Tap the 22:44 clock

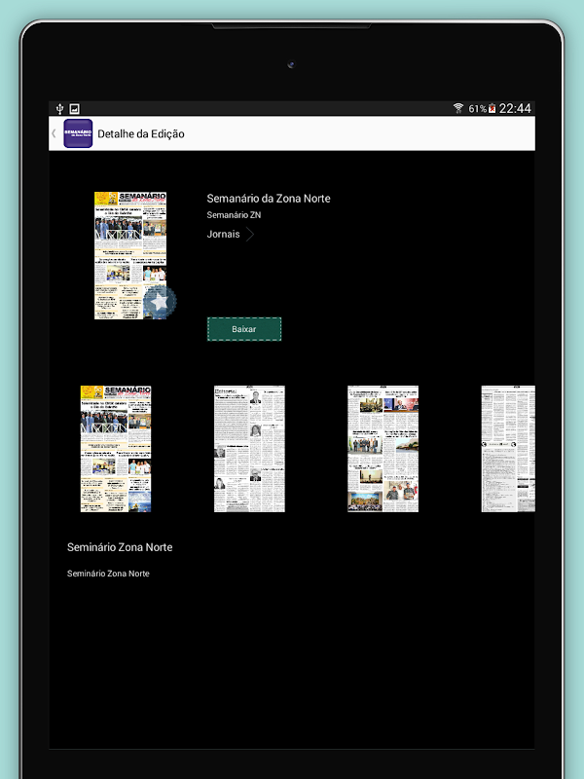(x=515, y=108)
